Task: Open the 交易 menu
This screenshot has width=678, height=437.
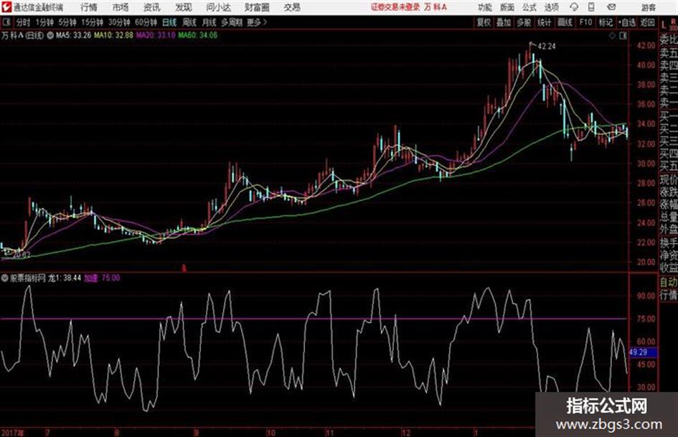Action: click(292, 7)
